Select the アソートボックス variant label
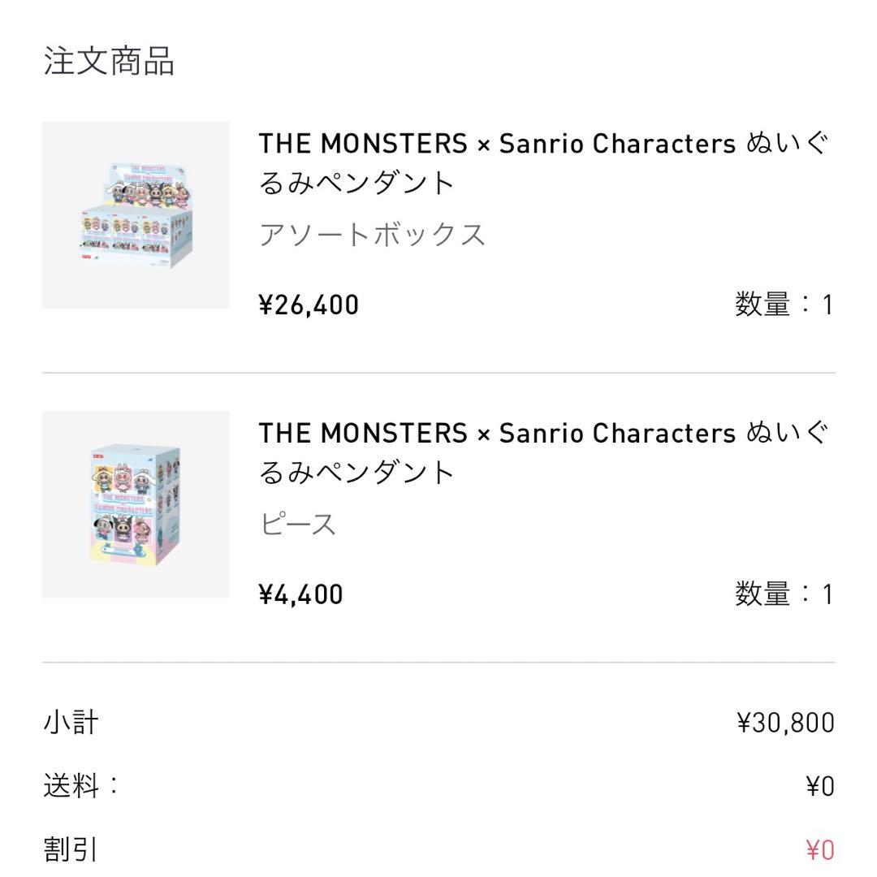This screenshot has height=877, width=877. (372, 235)
